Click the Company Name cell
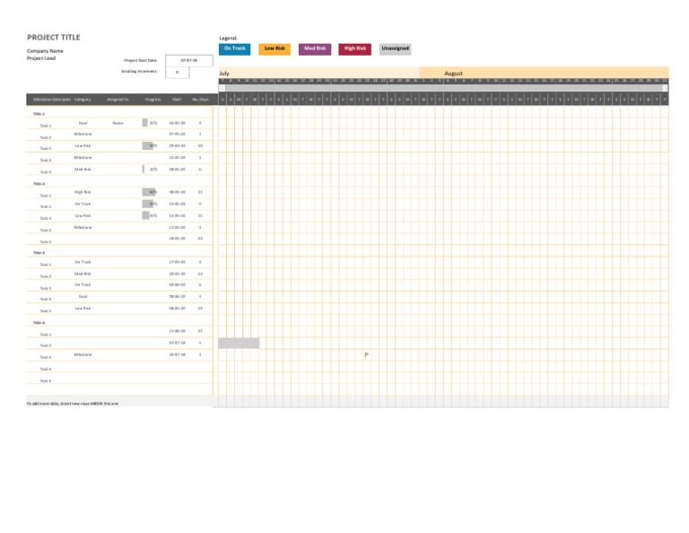Image resolution: width=689 pixels, height=533 pixels. [45, 51]
